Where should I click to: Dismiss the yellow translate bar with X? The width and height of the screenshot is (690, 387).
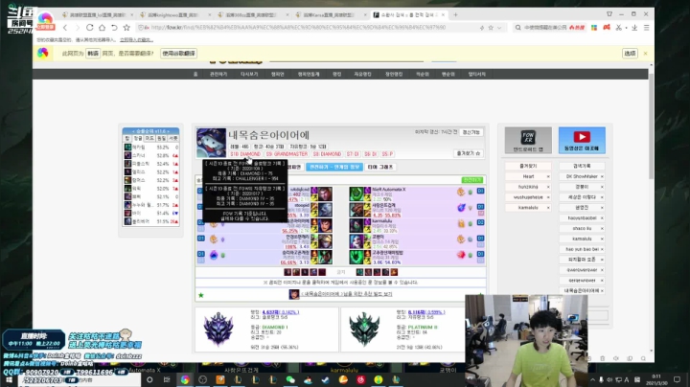(646, 54)
